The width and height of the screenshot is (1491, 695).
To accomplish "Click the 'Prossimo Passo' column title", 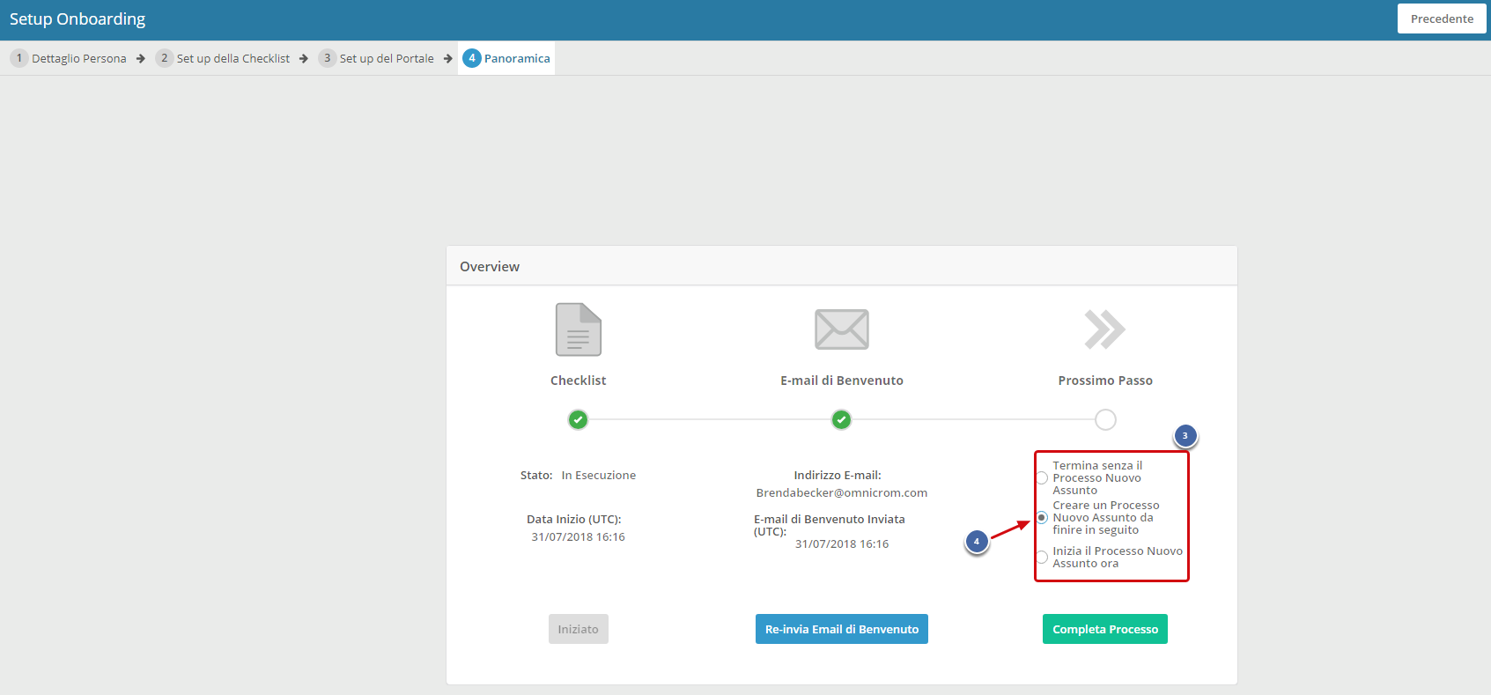I will click(x=1105, y=381).
